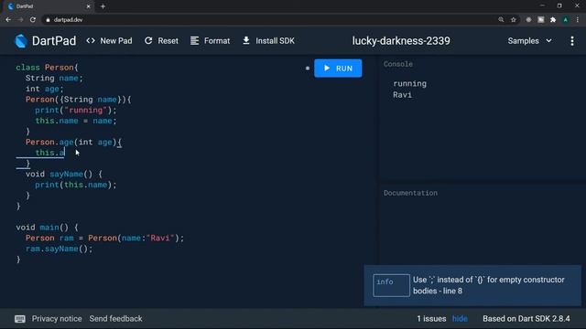Viewport: 586px width, 329px height.
Task: Click the 'ram.sayName();' code line
Action: [59, 249]
